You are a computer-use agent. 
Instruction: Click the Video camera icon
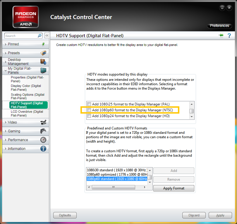point(43,122)
